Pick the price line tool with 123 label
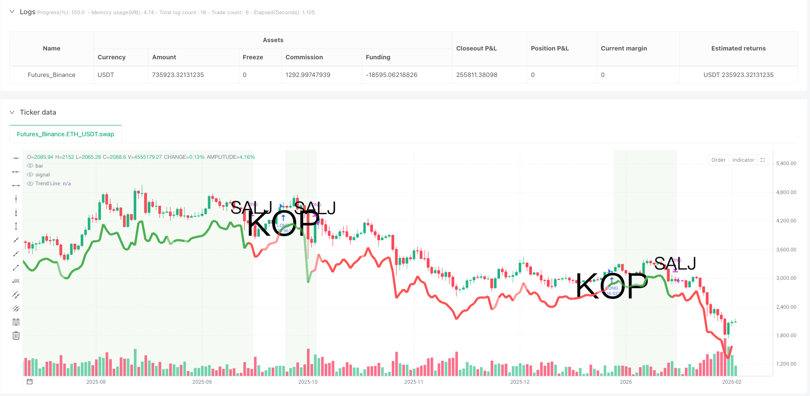 coord(16,281)
